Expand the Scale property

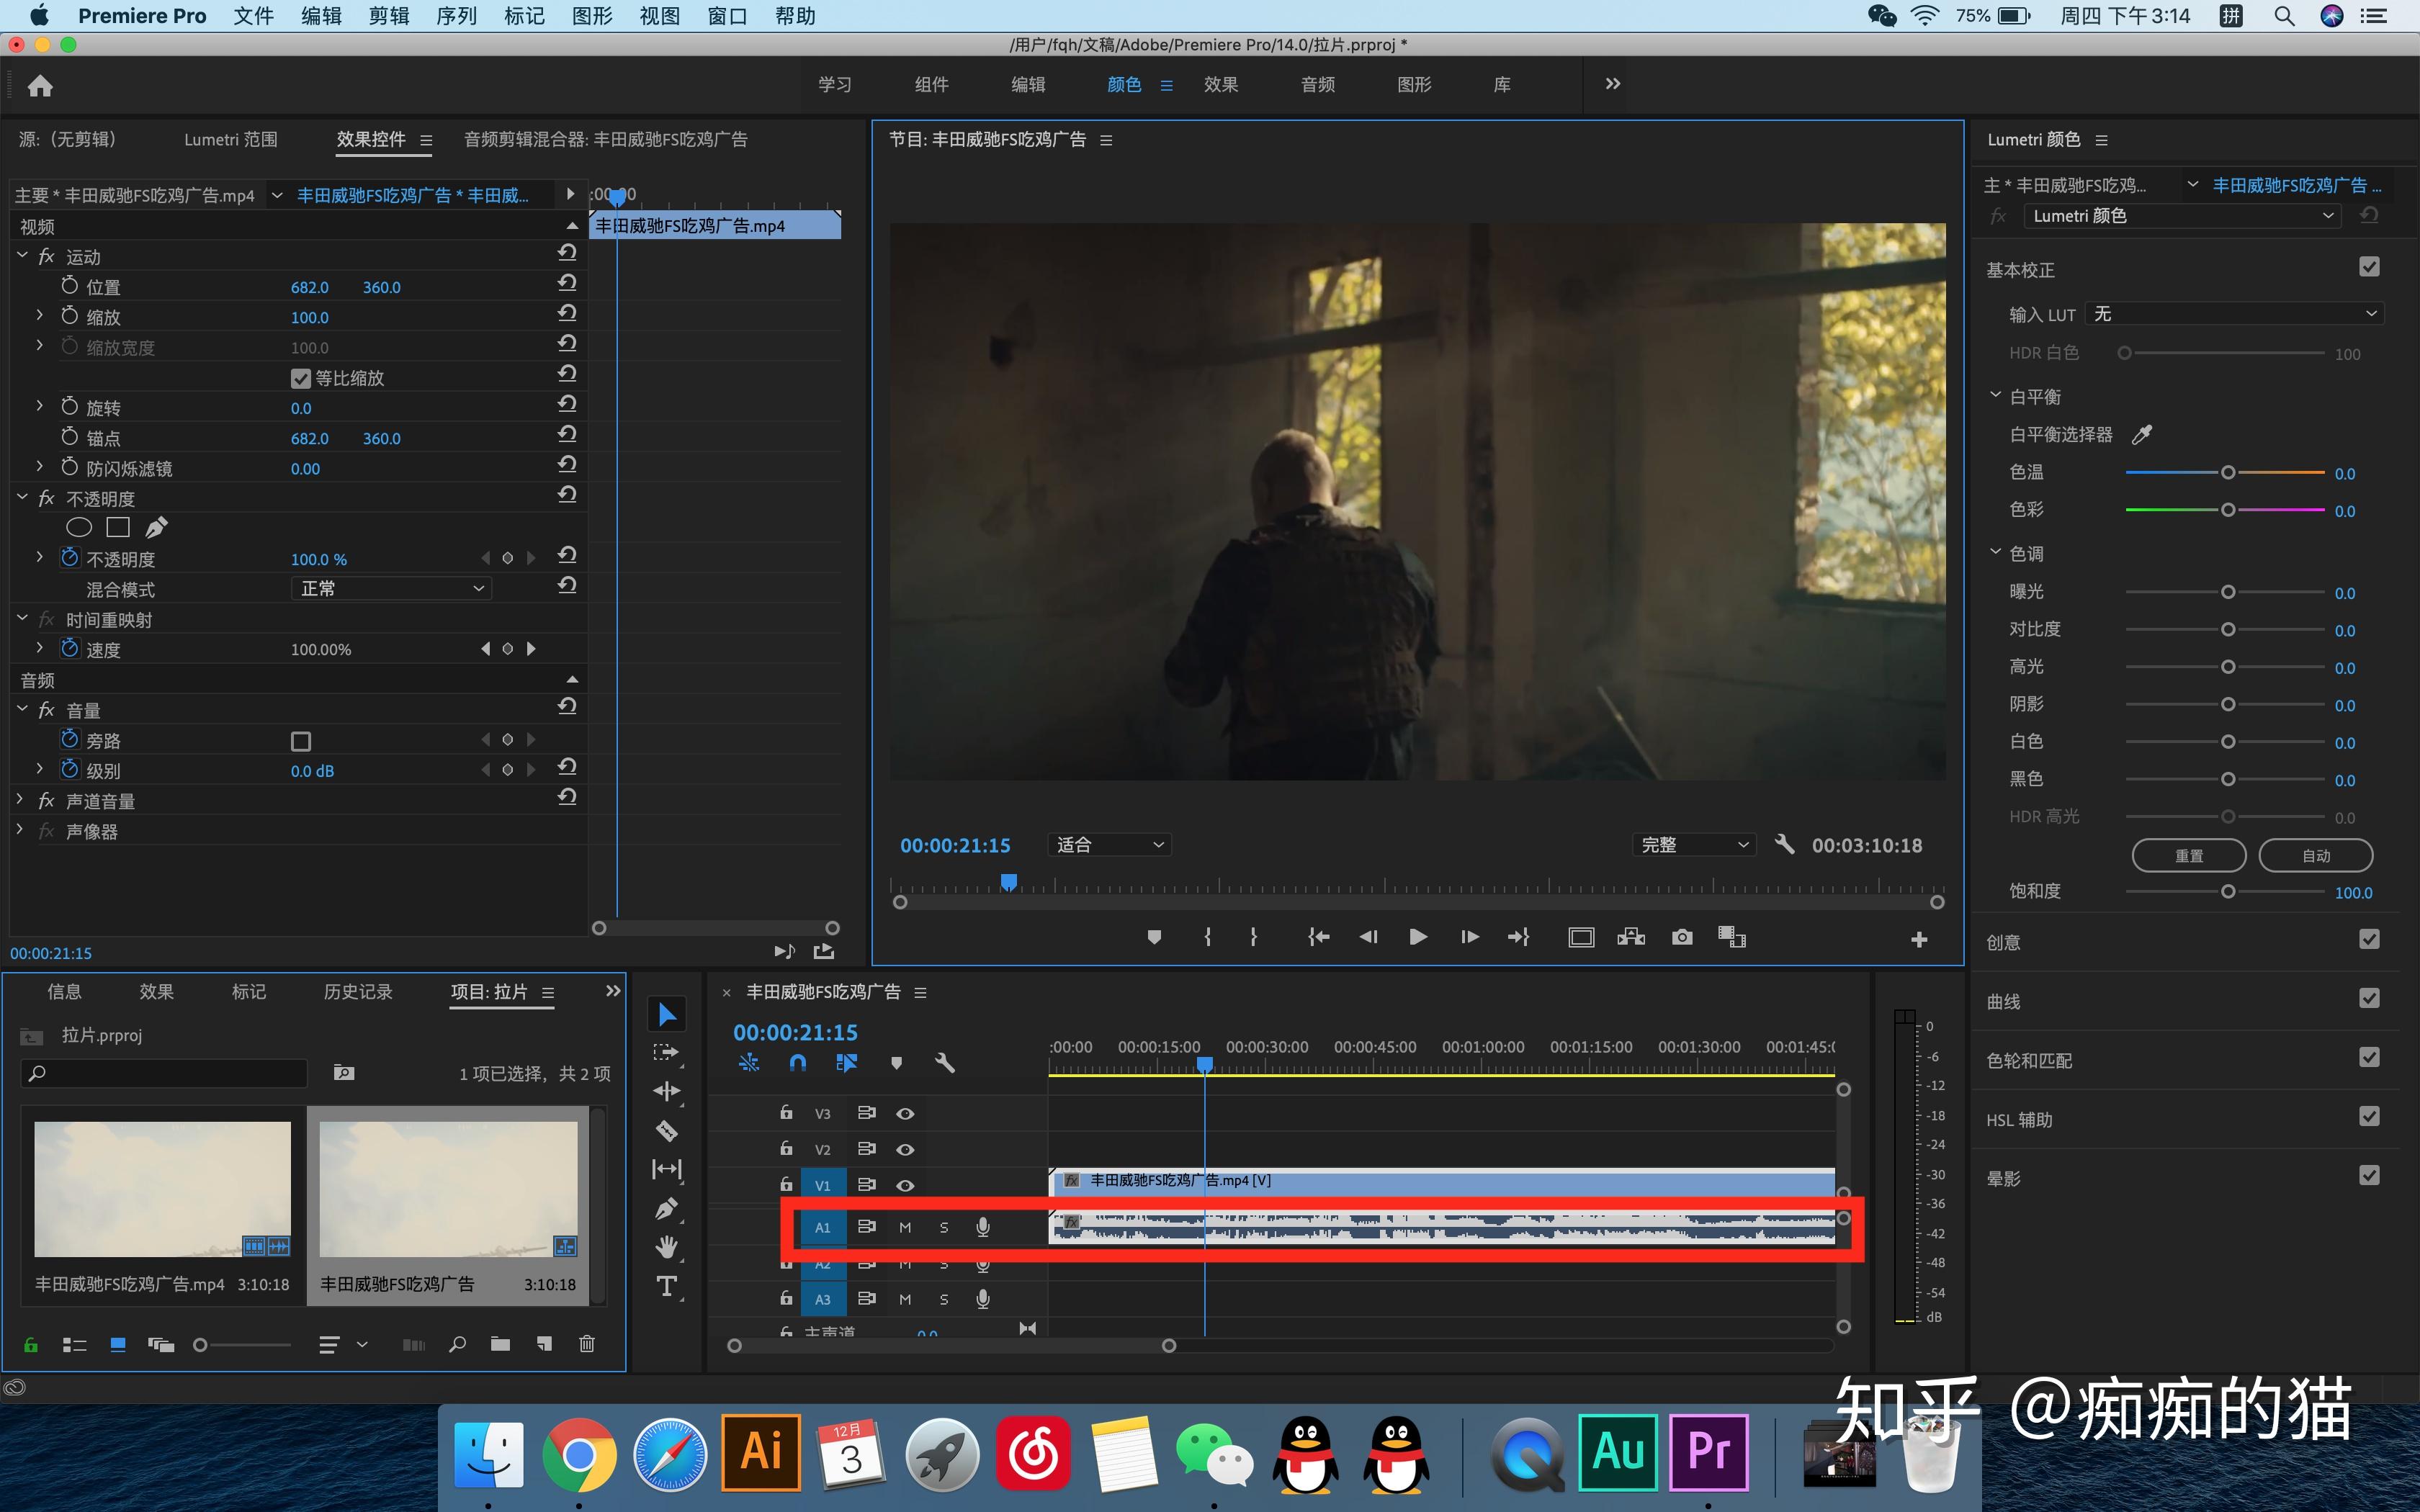coord(39,315)
